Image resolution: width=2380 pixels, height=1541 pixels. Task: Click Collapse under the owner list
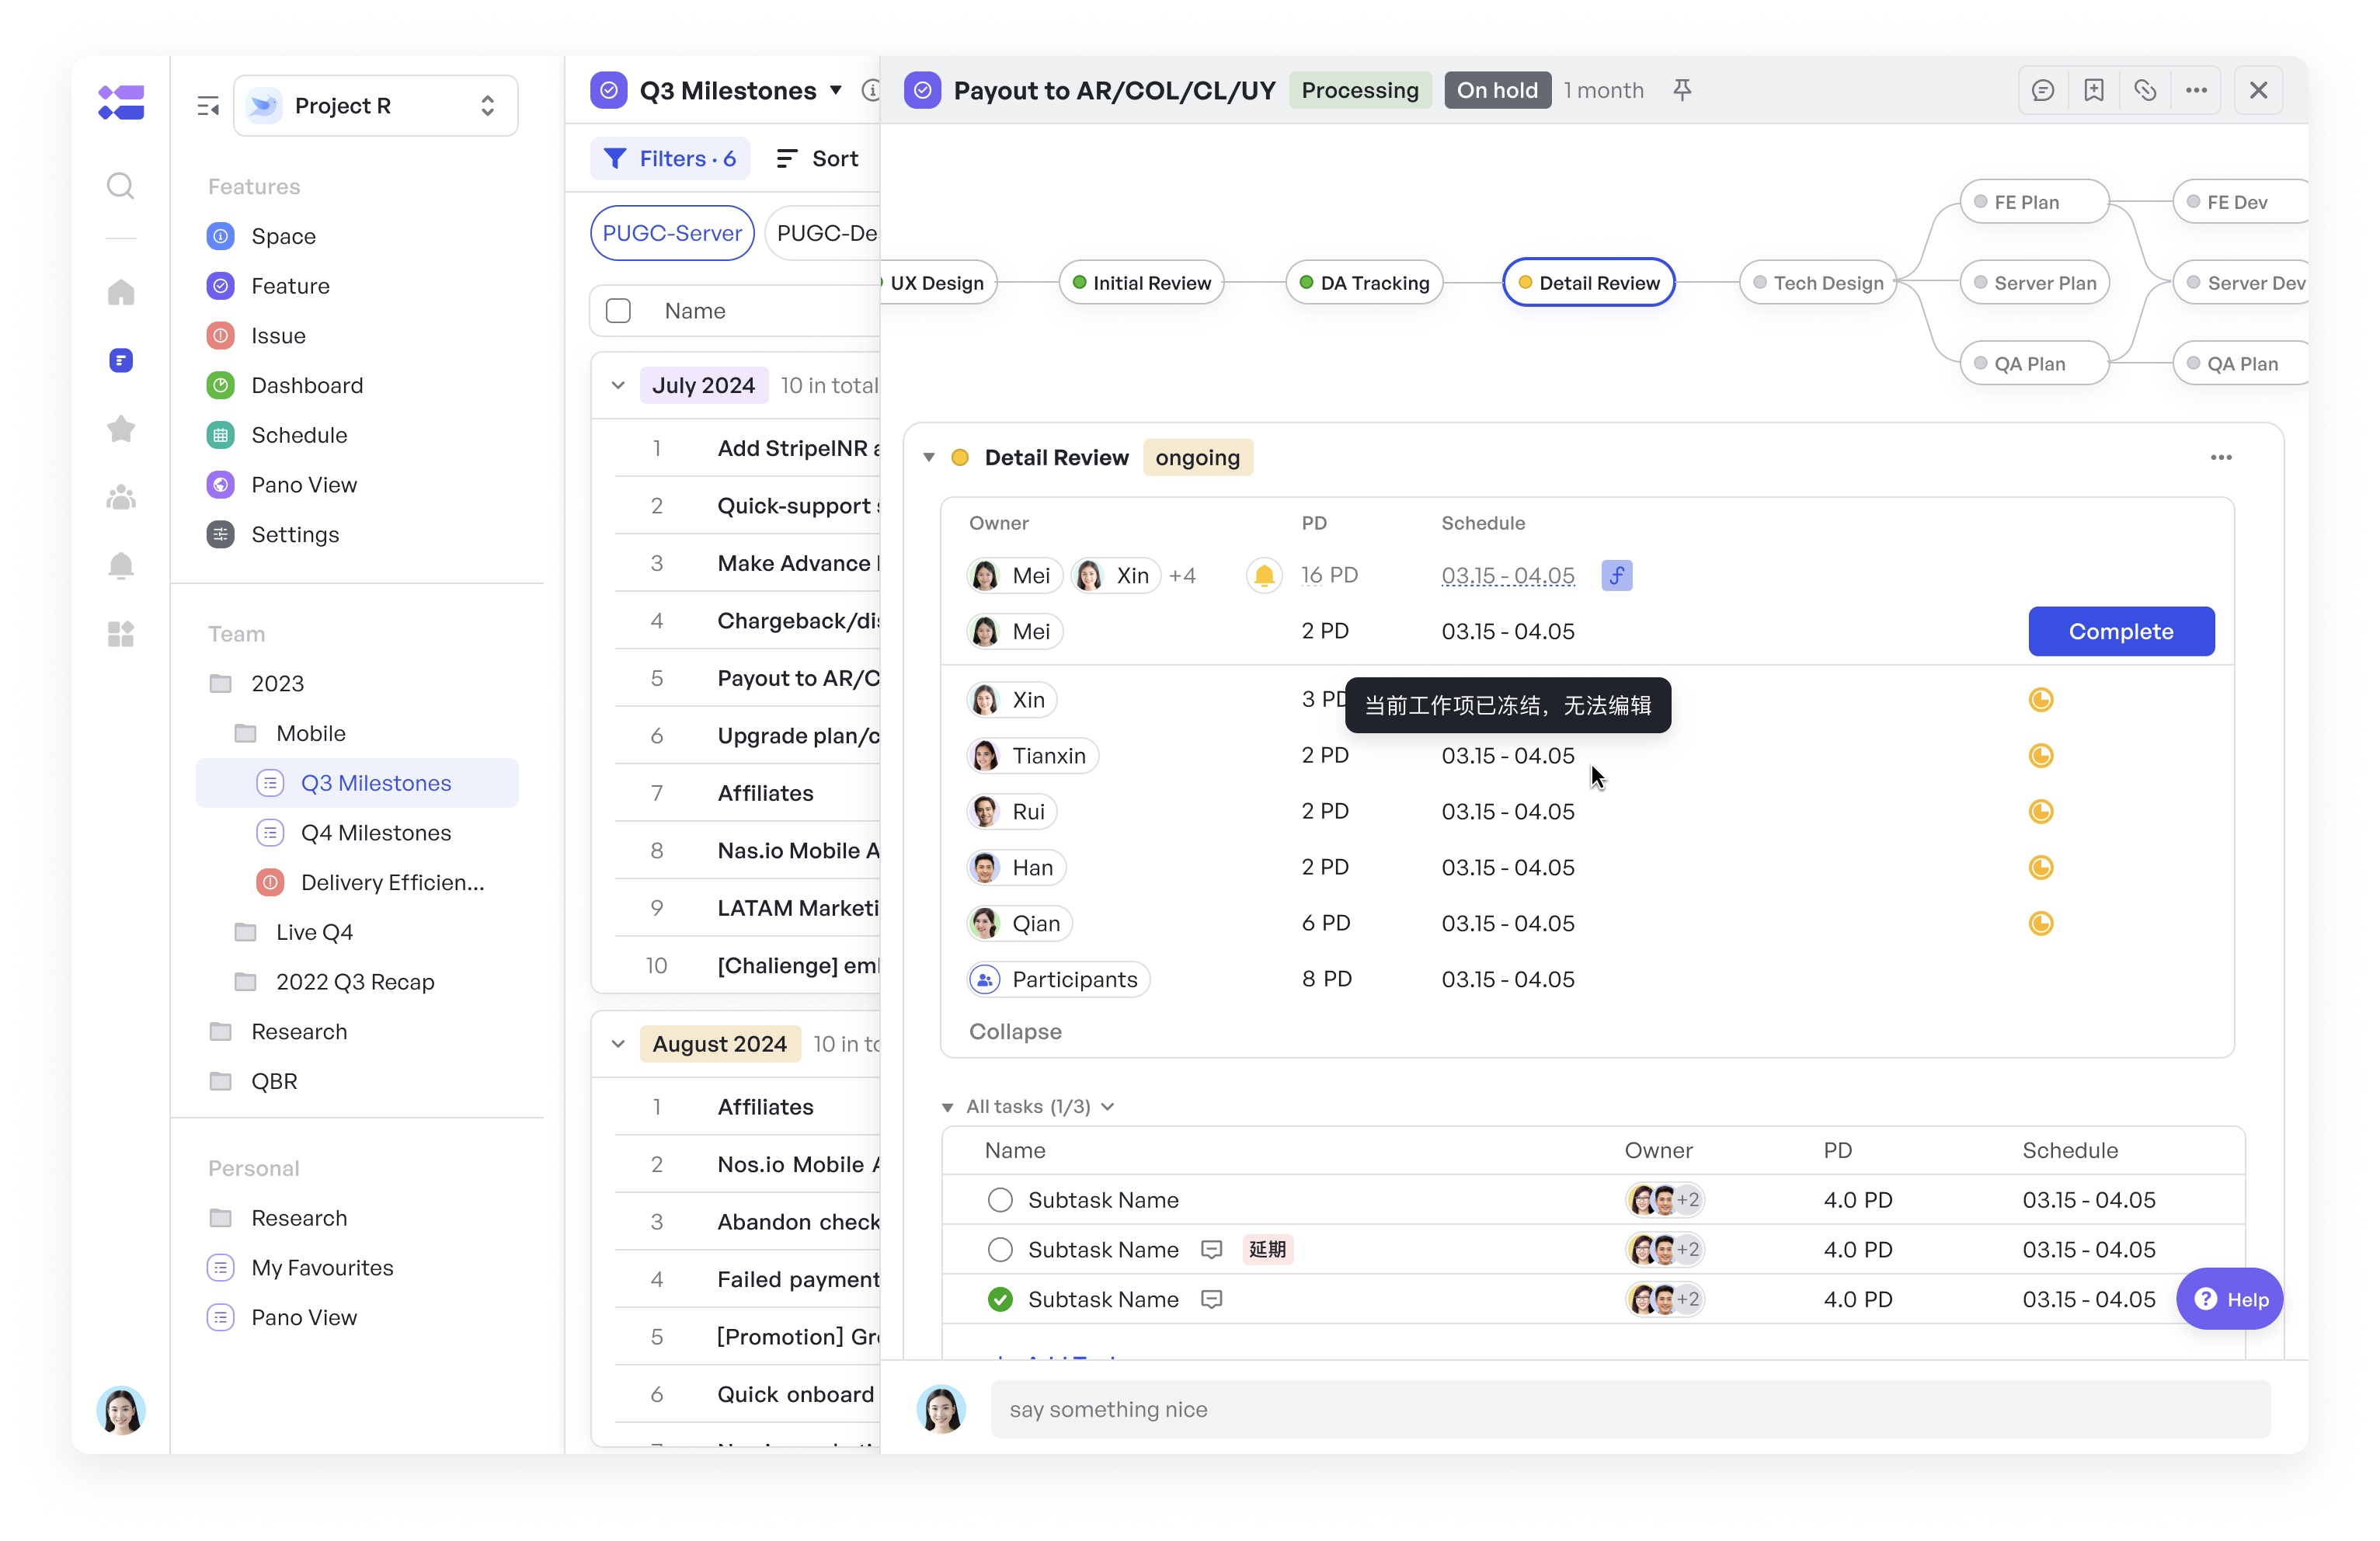pyautogui.click(x=1015, y=1032)
